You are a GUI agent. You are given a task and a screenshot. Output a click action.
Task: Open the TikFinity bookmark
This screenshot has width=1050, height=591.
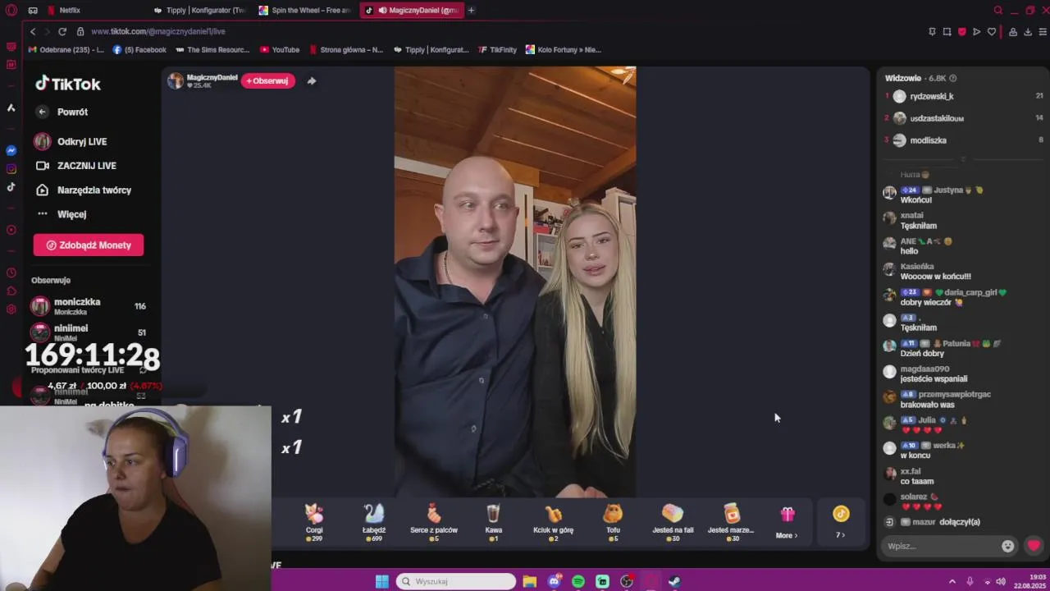tap(497, 49)
